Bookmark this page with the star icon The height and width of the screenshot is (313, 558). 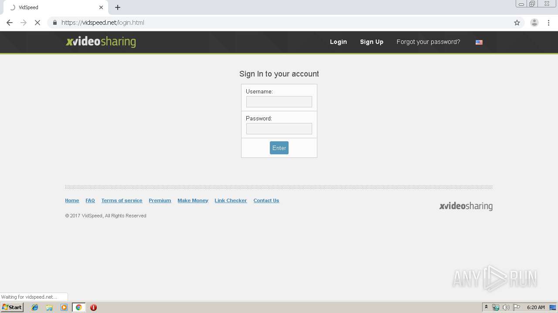click(x=517, y=23)
